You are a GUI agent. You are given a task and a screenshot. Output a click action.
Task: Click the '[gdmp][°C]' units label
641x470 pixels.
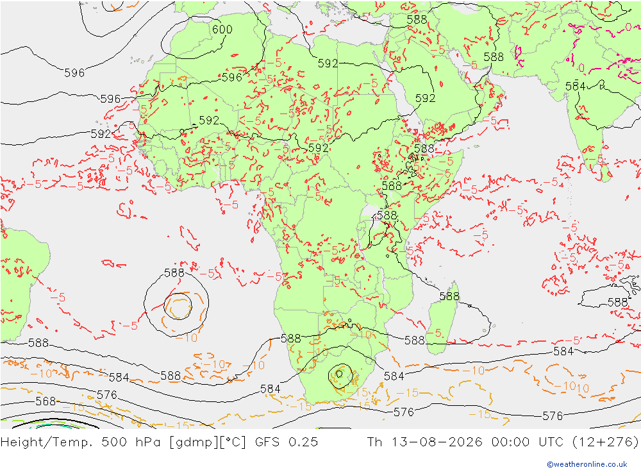(x=208, y=442)
